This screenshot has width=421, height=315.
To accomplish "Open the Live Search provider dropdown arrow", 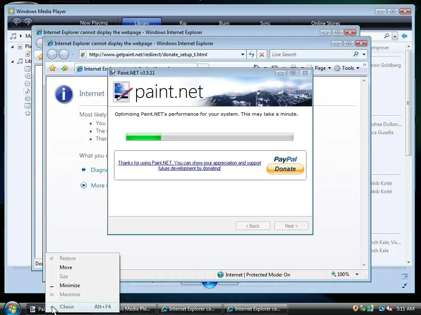I will coord(364,55).
